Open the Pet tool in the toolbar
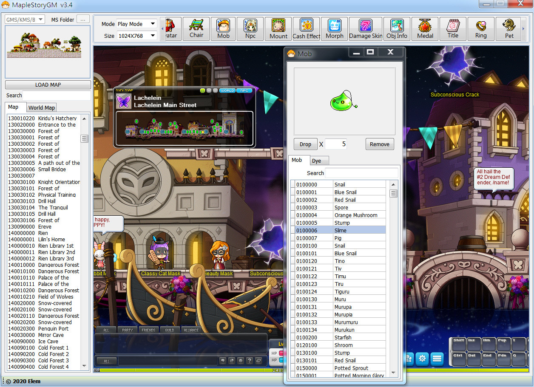534x387 pixels. pyautogui.click(x=509, y=29)
